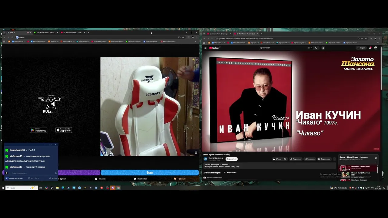Open Премиум in roulette bottom menu
Image resolution: width=388 pixels, height=218 pixels.
tap(179, 179)
